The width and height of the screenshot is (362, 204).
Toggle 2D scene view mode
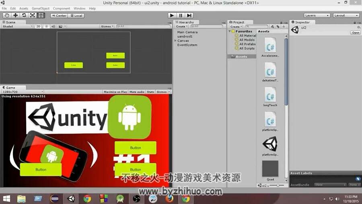click(x=38, y=27)
